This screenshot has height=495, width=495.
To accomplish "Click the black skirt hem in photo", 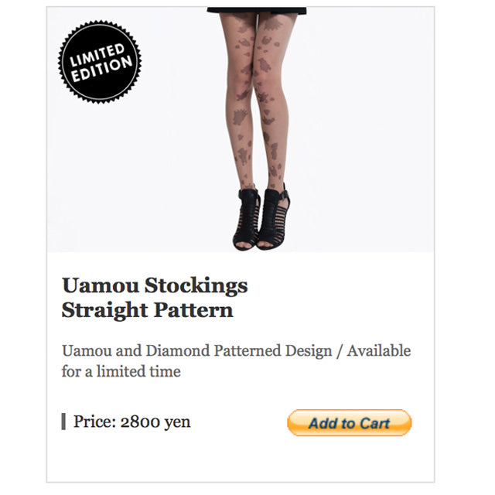I will tap(256, 10).
